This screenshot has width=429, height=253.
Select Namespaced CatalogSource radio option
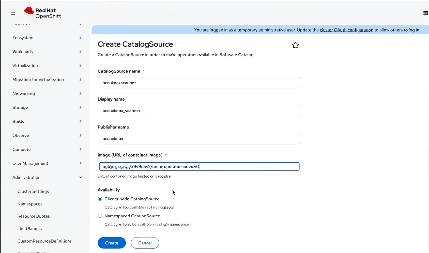pyautogui.click(x=100, y=216)
